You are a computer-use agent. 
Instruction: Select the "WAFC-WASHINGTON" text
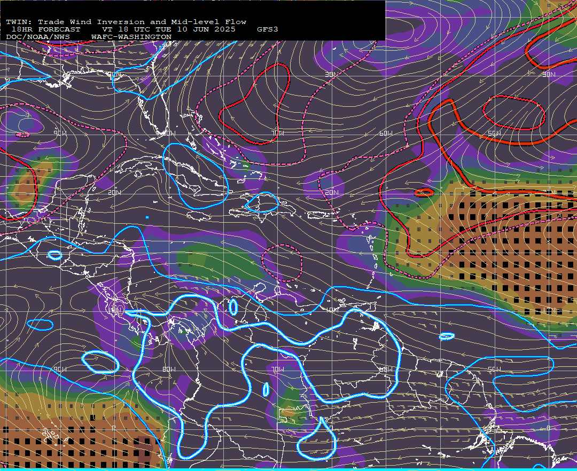[x=131, y=37]
